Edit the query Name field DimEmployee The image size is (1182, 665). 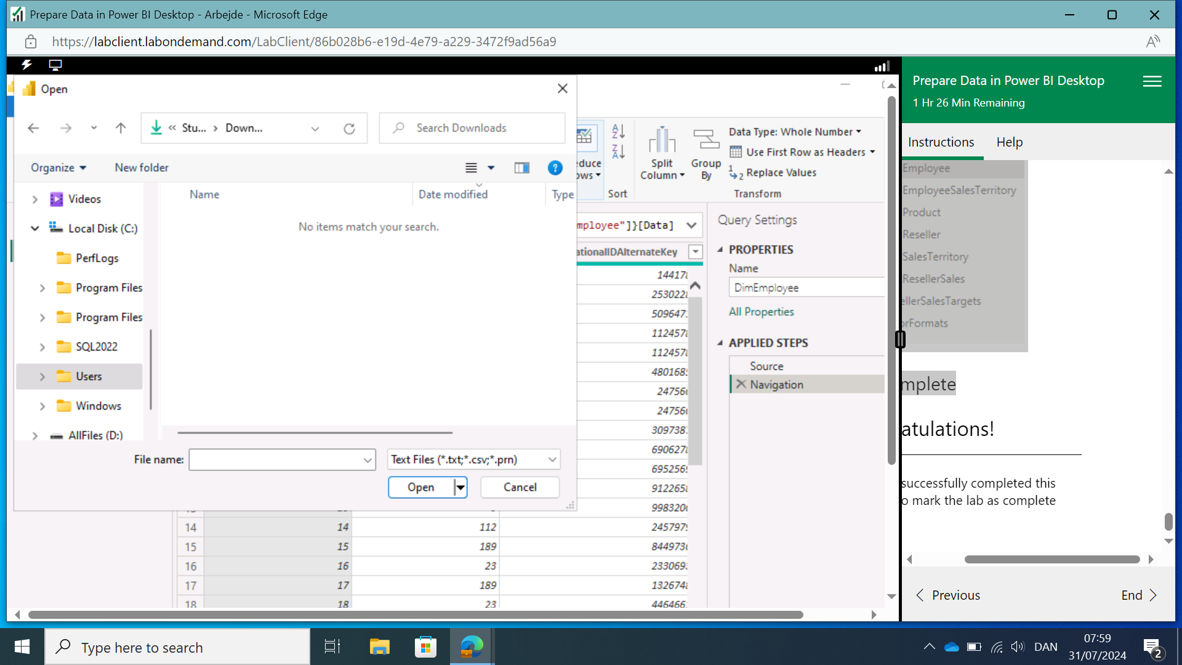806,288
